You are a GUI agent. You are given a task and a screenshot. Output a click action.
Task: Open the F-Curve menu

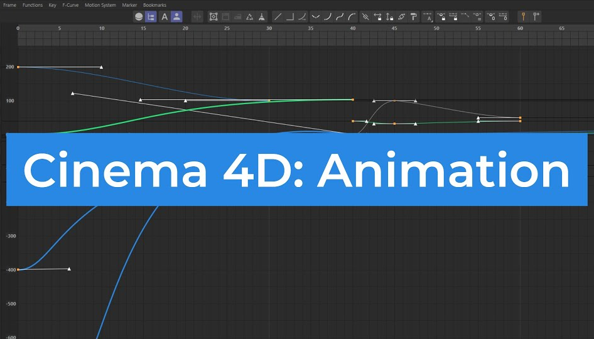tap(69, 5)
